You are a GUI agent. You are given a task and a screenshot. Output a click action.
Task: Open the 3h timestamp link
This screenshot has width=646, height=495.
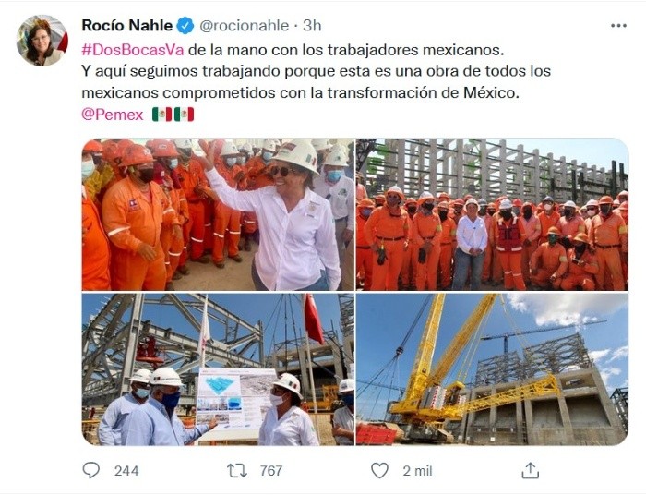click(312, 26)
